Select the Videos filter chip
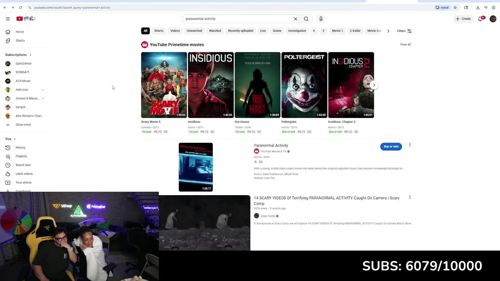The width and height of the screenshot is (500, 281). [175, 31]
